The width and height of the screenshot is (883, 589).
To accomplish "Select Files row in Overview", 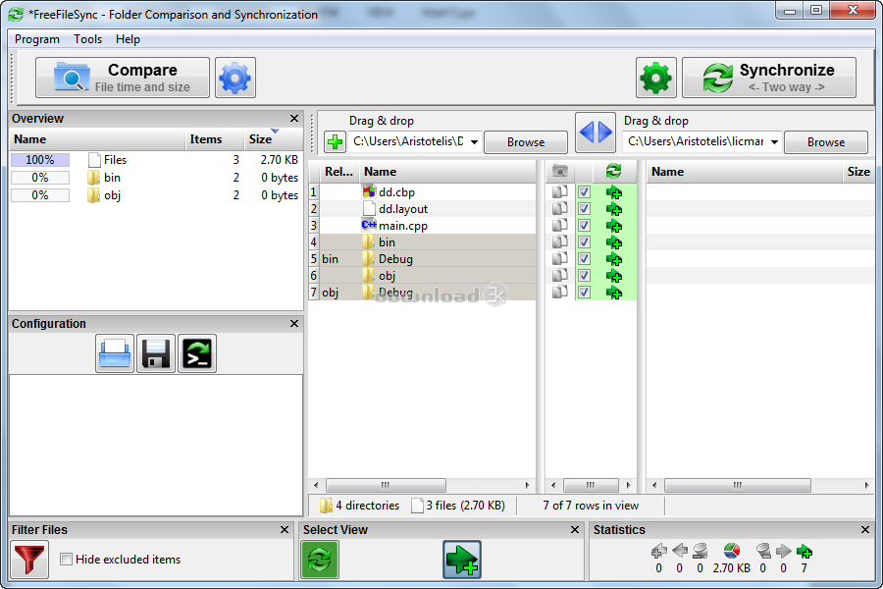I will pos(155,160).
